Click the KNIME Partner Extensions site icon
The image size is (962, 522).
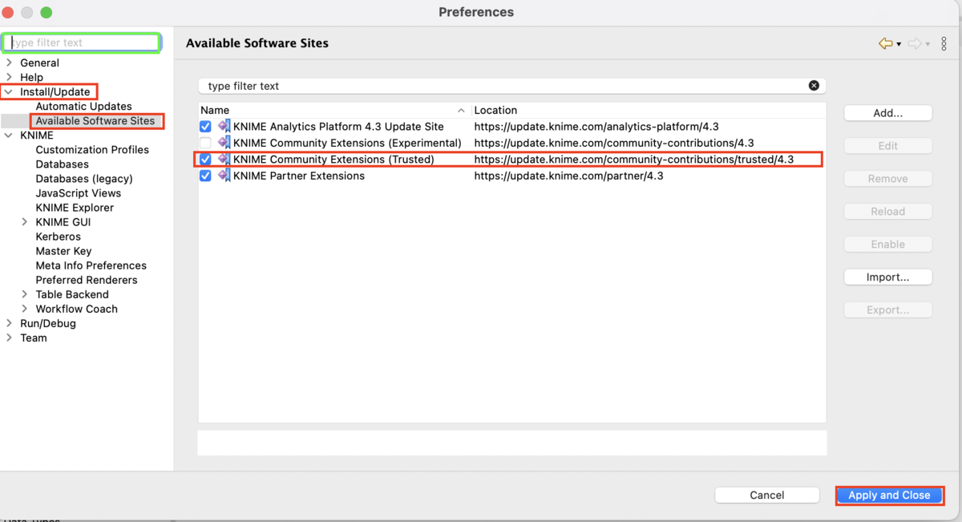[224, 176]
